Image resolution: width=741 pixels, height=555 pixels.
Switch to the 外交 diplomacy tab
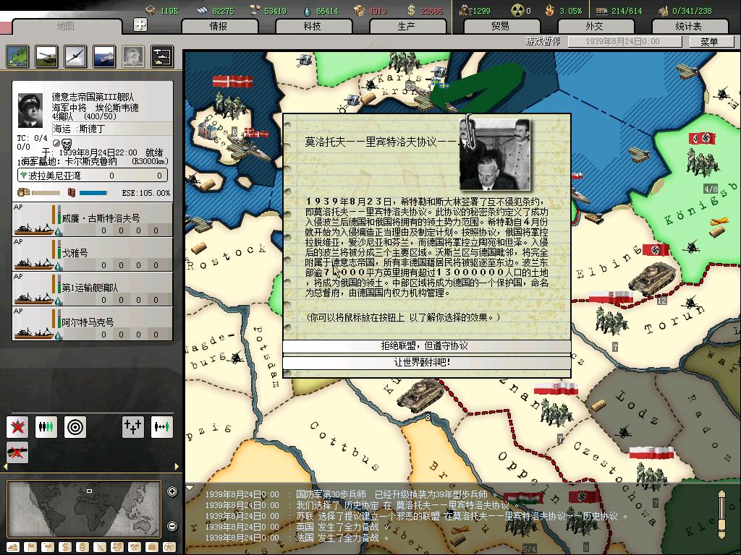click(594, 26)
